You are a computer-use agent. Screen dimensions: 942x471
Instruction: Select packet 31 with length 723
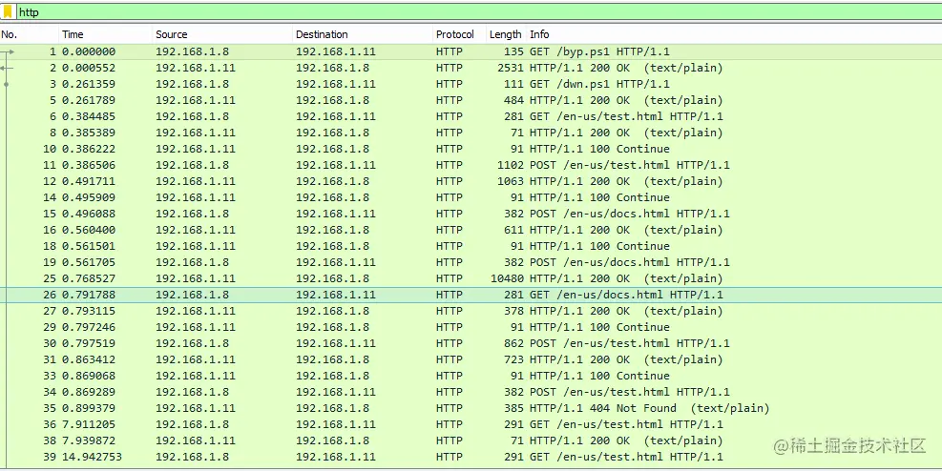pyautogui.click(x=471, y=359)
